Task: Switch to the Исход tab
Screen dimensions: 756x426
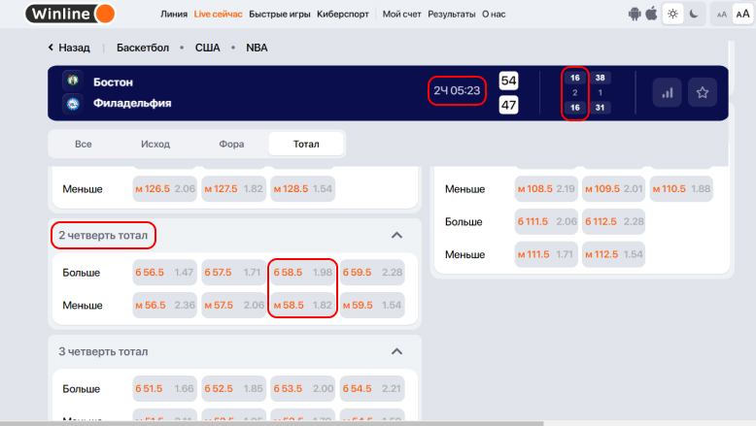Action: point(155,144)
